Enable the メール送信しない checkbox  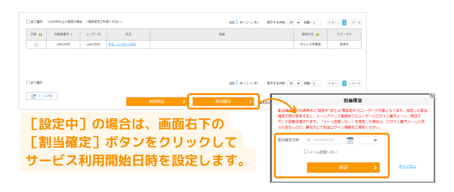(306, 152)
